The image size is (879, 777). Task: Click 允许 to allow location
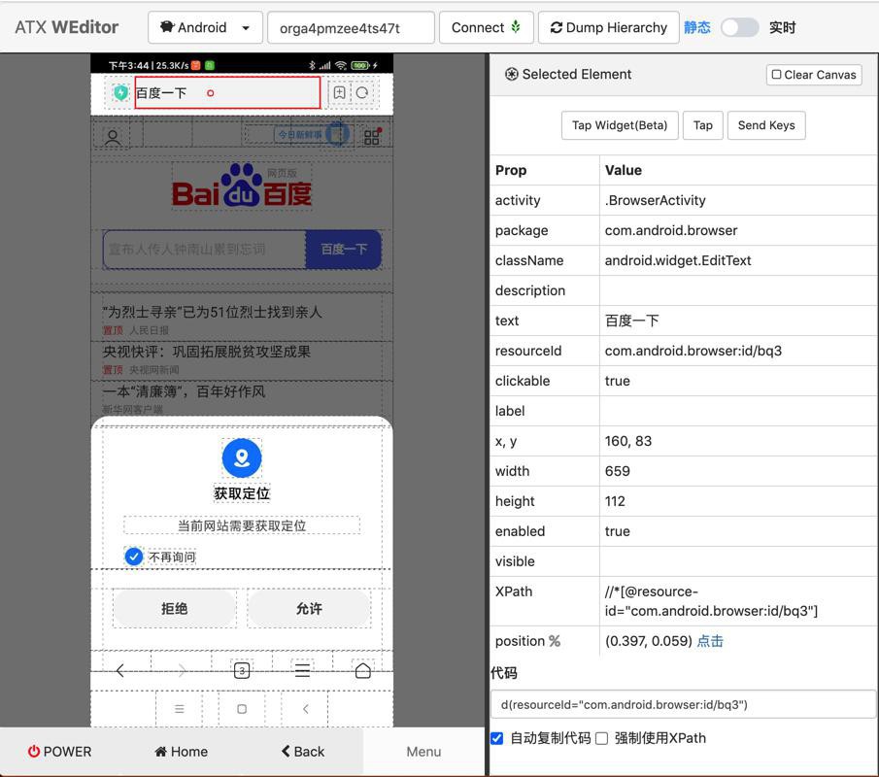point(309,608)
